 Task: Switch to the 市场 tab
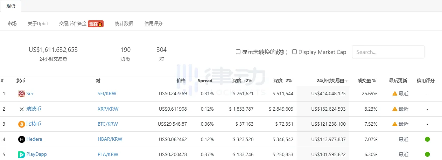tap(12, 23)
